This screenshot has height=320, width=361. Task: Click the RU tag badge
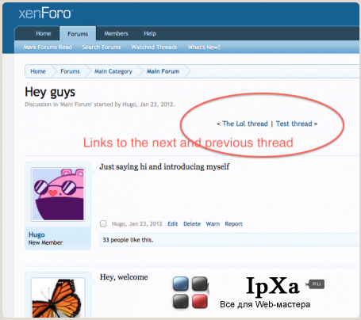[315, 284]
